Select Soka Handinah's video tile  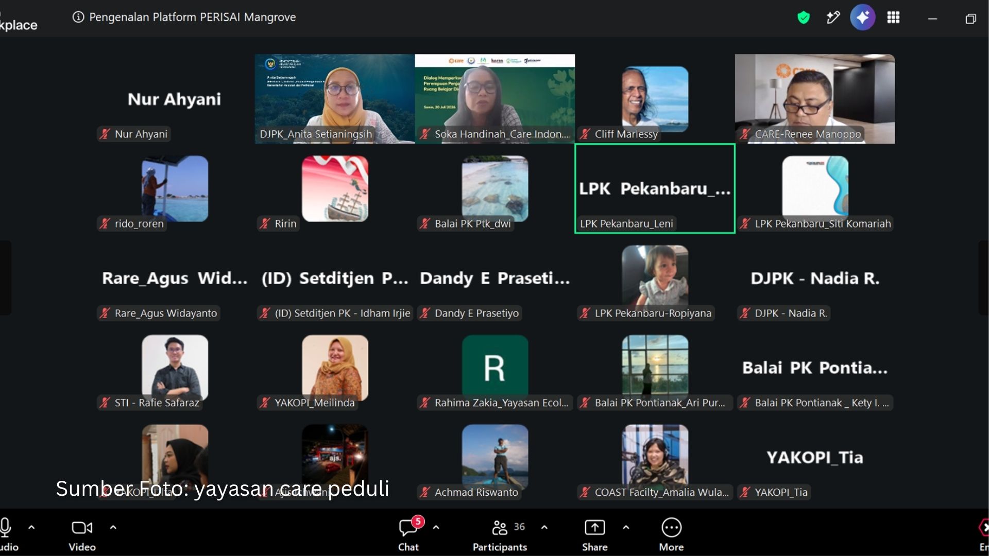coord(495,99)
